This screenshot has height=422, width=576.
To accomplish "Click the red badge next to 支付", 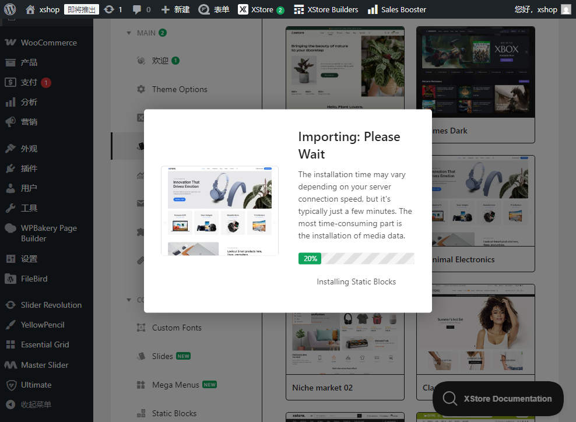I will [x=46, y=83].
